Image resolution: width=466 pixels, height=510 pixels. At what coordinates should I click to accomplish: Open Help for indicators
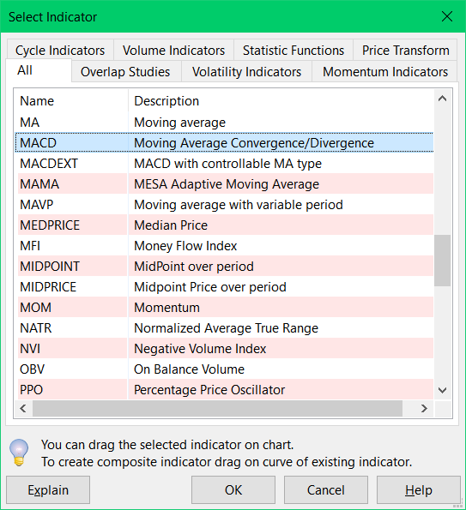419,489
